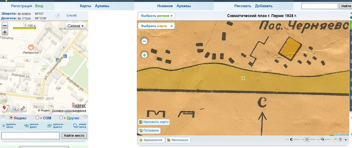Zoom out the old map with blue minus
This screenshot has width=352, height=148.
144,41
